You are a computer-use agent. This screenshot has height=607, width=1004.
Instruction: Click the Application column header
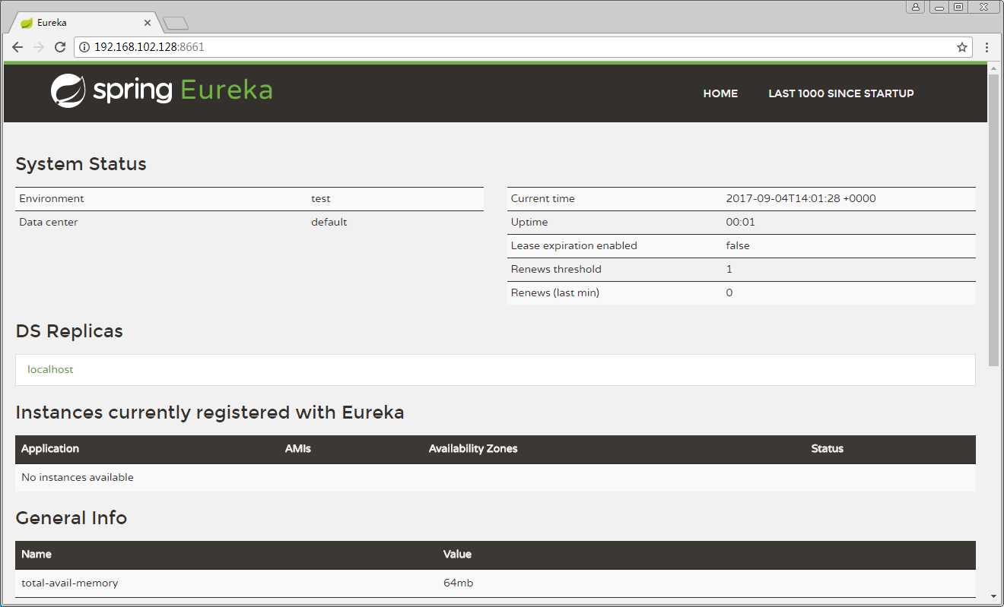pos(50,448)
